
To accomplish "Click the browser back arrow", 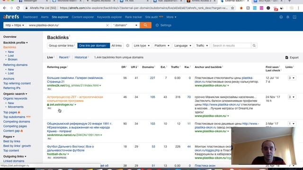I will 5,8.
